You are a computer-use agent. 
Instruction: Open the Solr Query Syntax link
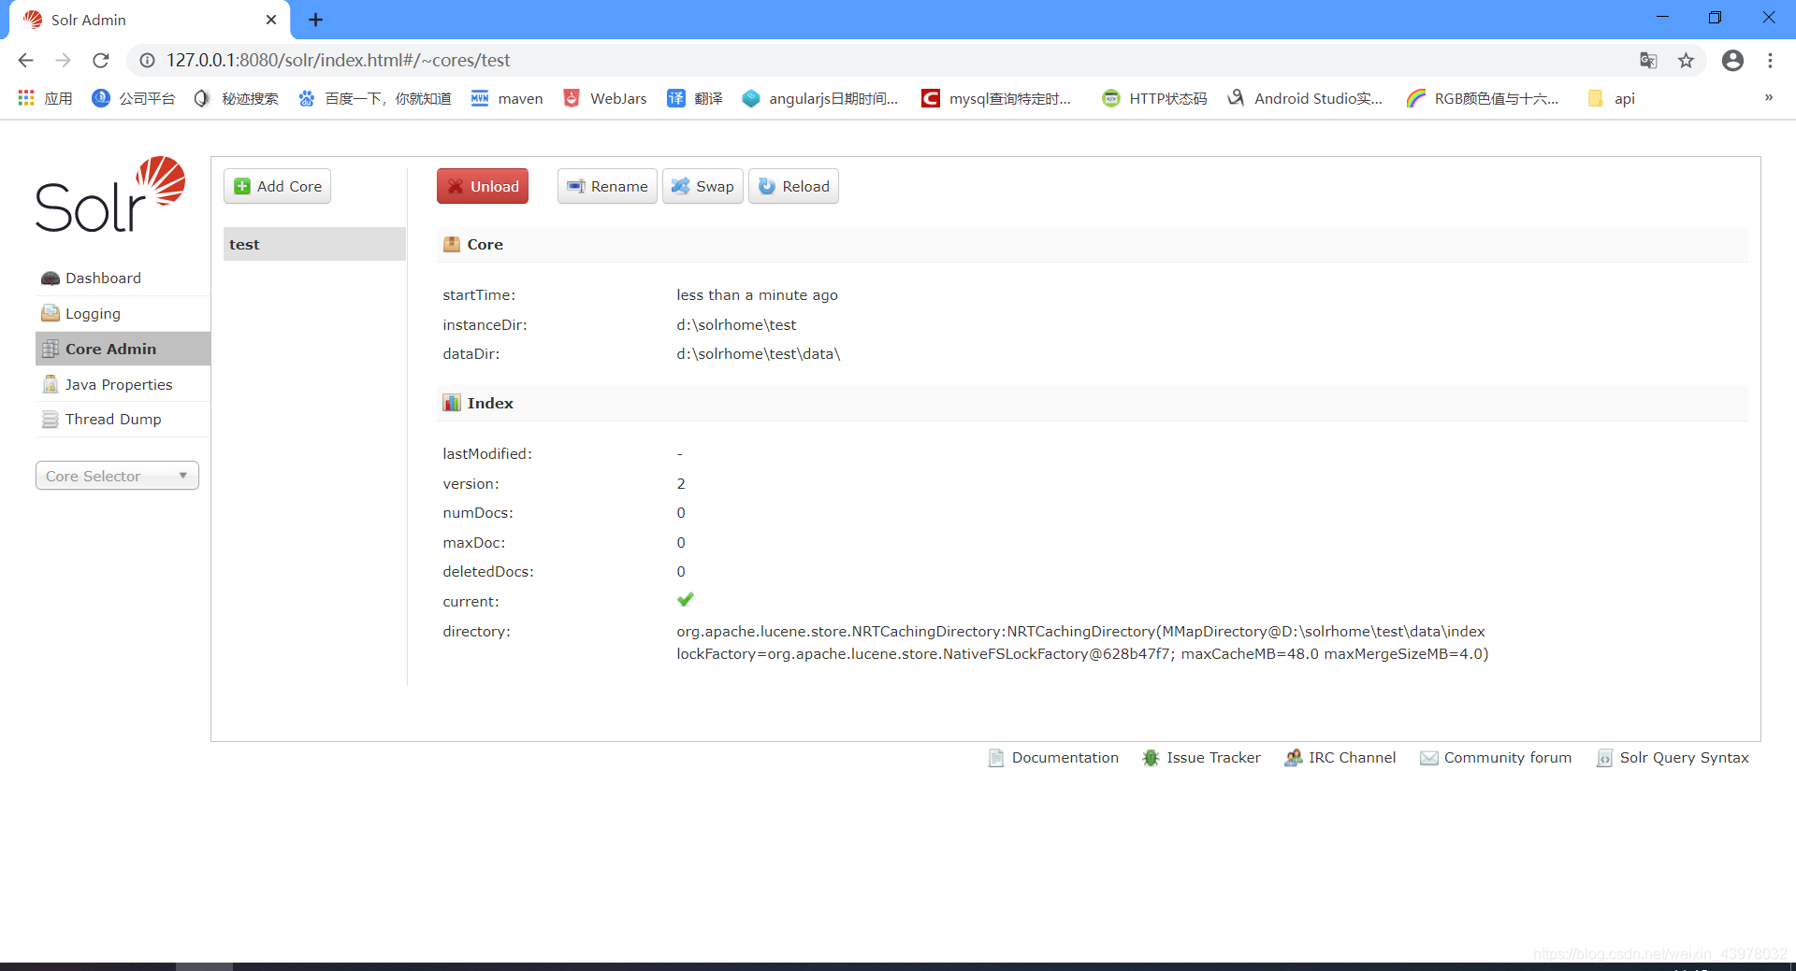1684,758
